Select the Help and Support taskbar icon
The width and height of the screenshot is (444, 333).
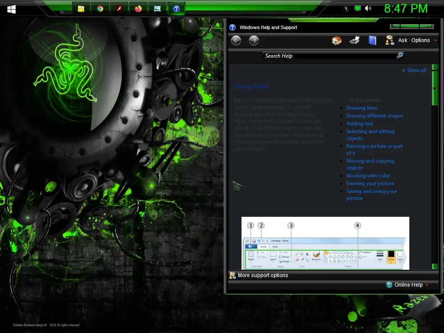tap(176, 9)
